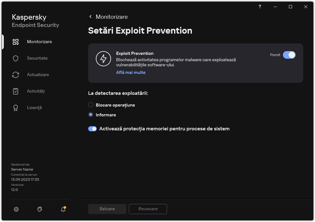This screenshot has height=222, width=315.
Task: Click the Exploit Prevention lightning icon
Action: 103,59
